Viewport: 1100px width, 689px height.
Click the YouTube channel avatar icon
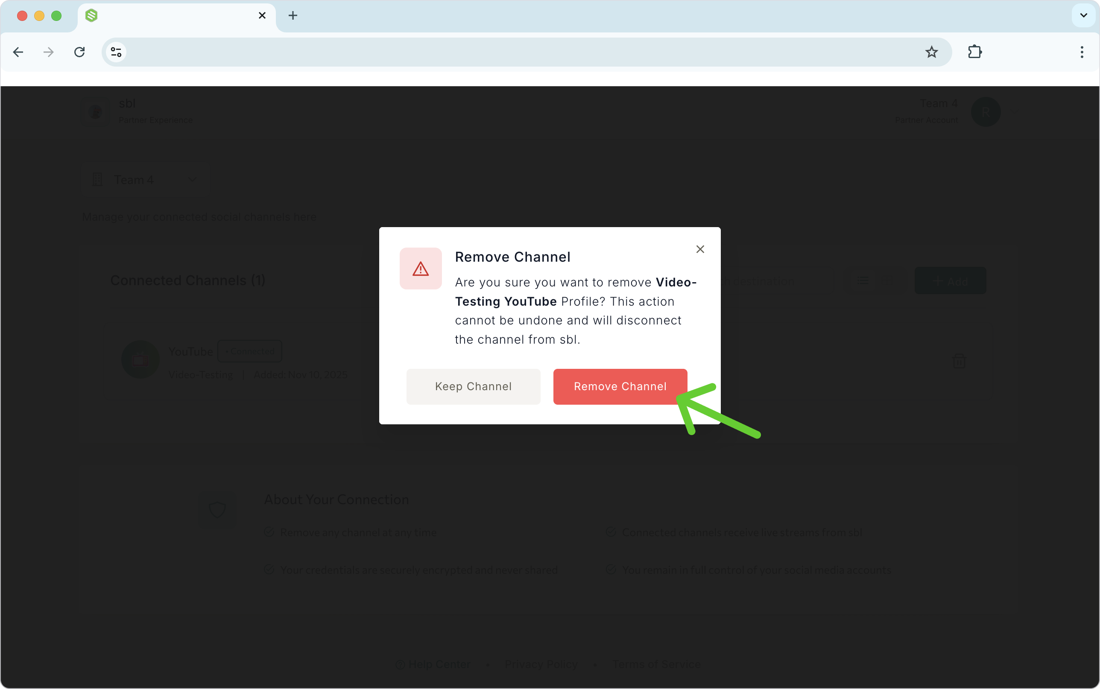[140, 360]
